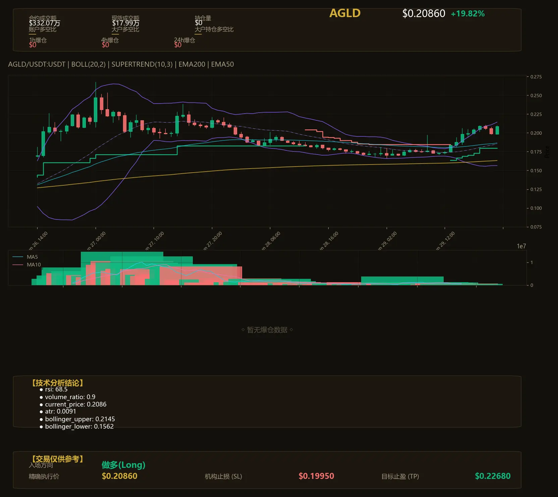558x497 pixels.
Task: Click the 持仓量 label
Action: click(203, 18)
